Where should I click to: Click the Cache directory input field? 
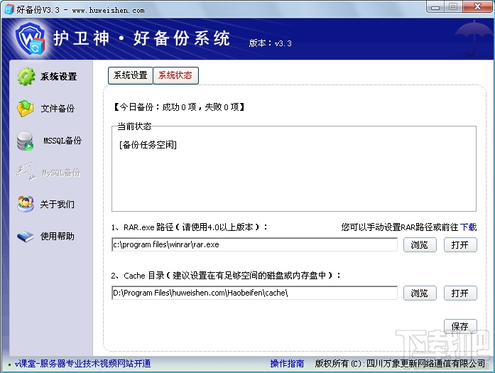(x=254, y=293)
